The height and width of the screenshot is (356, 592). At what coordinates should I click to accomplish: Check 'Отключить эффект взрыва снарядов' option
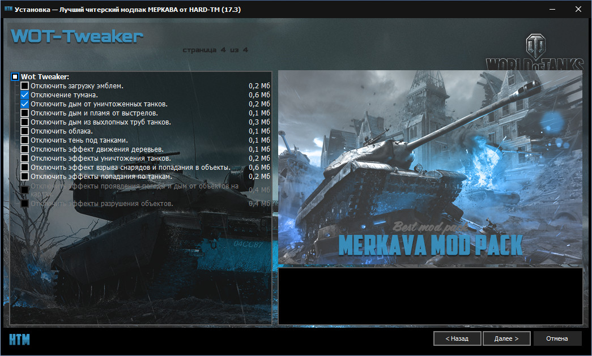24,167
